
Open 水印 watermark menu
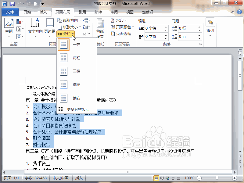119,20
